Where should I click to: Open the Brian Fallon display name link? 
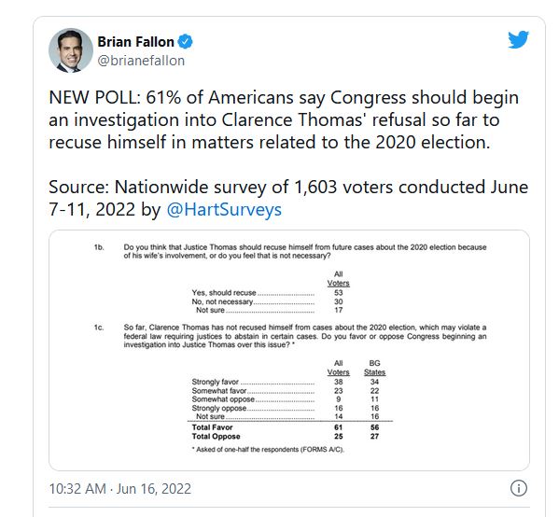pyautogui.click(x=135, y=42)
